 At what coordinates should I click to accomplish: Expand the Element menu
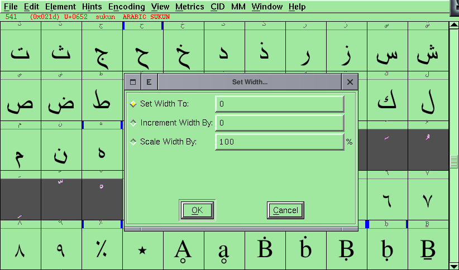60,7
